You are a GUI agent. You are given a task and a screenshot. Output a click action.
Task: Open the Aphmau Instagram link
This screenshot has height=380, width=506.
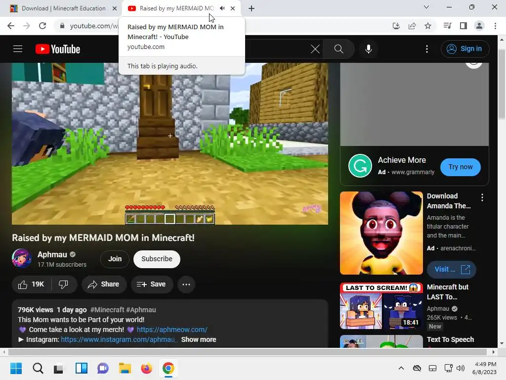(119, 339)
